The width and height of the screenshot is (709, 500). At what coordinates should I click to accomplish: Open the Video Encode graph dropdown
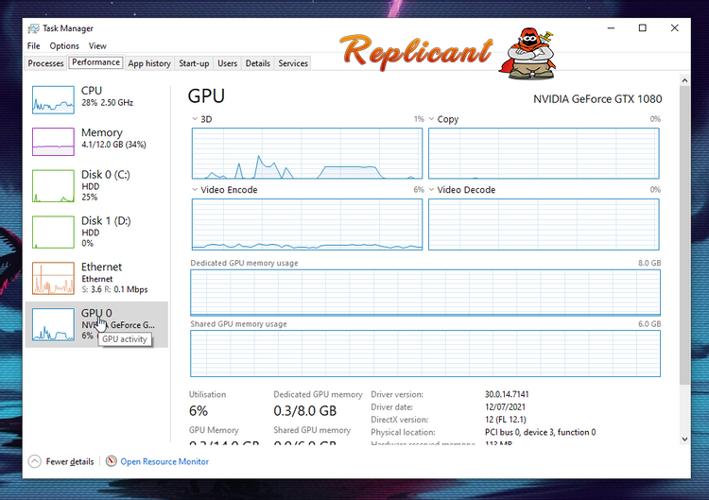[x=195, y=189]
